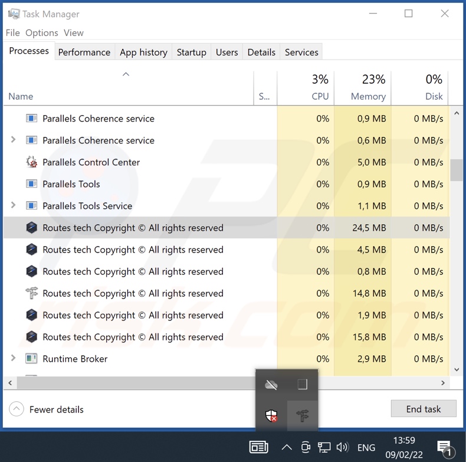Click the 14,8 MB memory value
466x462 pixels.
pyautogui.click(x=369, y=293)
